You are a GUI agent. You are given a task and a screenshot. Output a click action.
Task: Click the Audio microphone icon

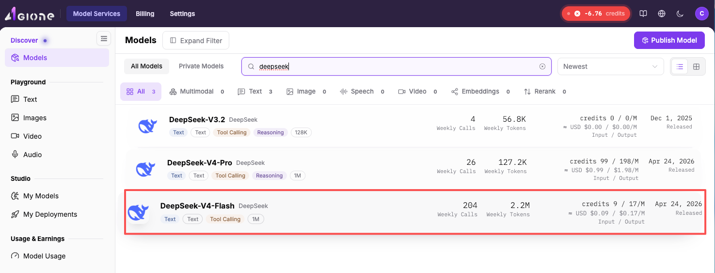(15, 155)
